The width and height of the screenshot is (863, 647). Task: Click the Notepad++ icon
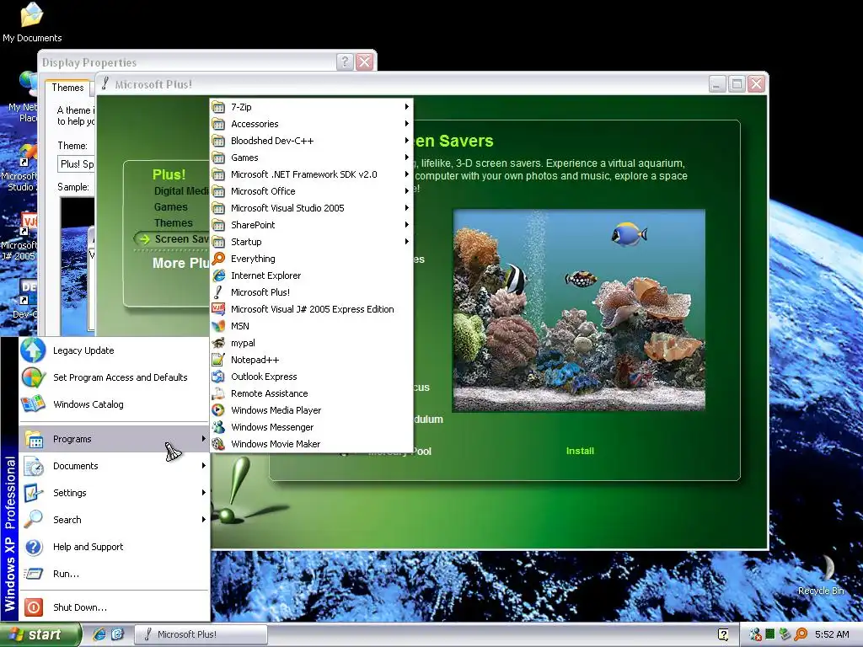point(218,360)
